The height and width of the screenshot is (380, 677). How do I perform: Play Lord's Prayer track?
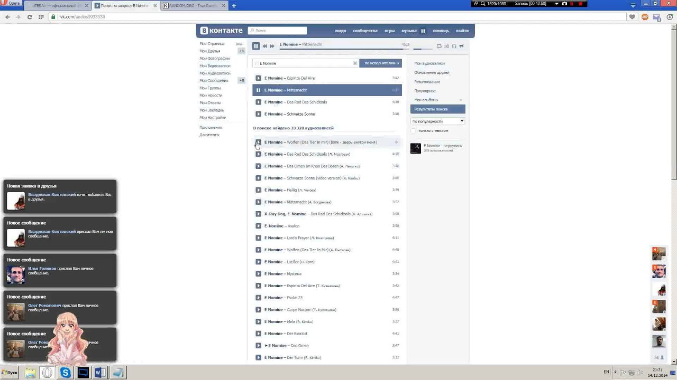coord(258,238)
